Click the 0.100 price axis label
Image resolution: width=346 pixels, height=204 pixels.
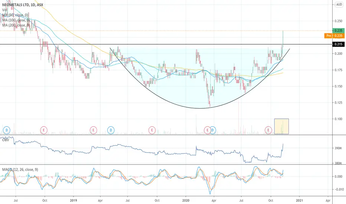[339, 119]
